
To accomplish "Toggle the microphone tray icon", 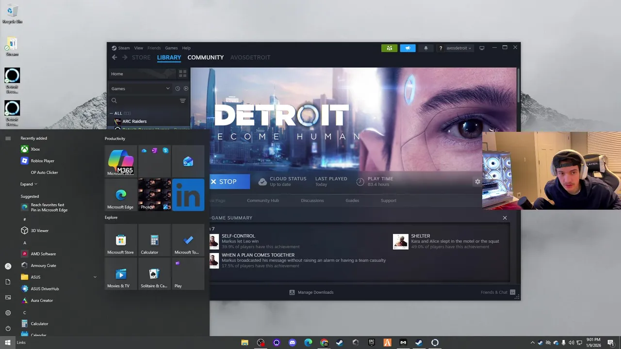I will click(564, 343).
